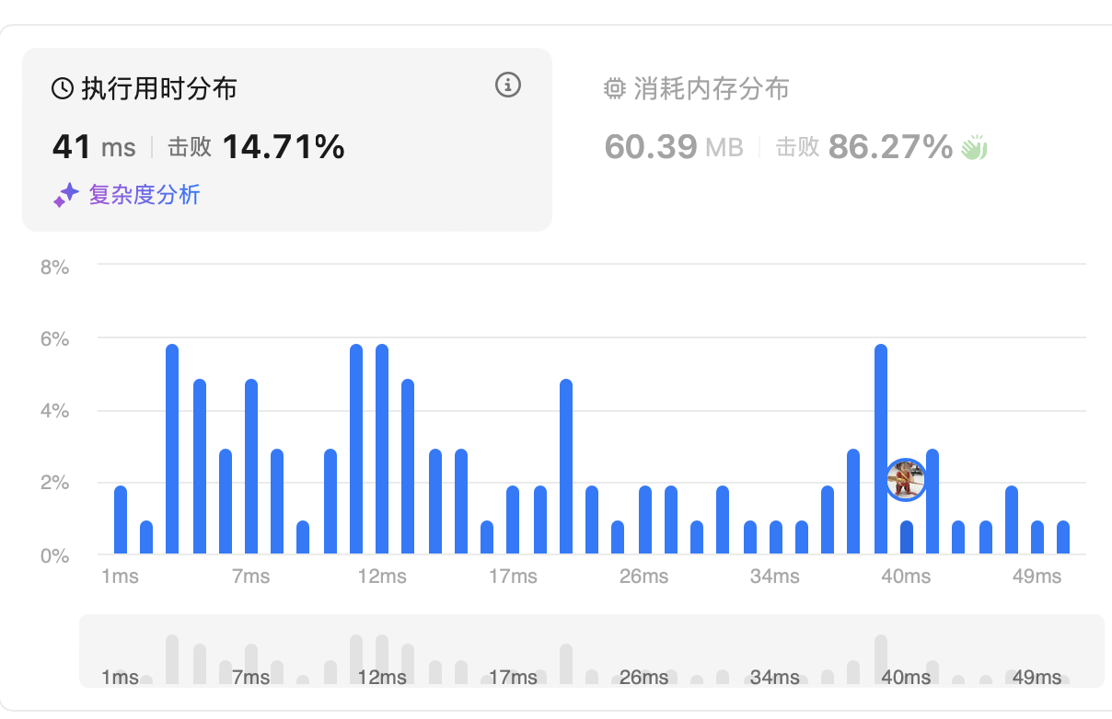Click the chip icon next to 消耗内存分布
This screenshot has width=1112, height=719.
[614, 89]
